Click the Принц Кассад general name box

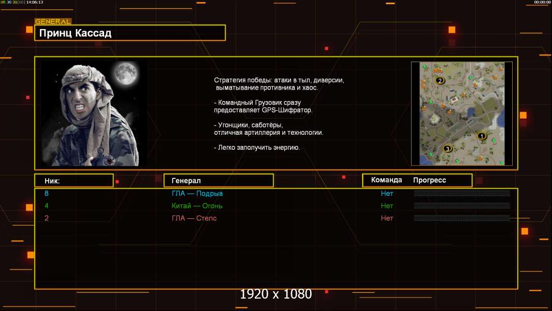click(x=130, y=33)
